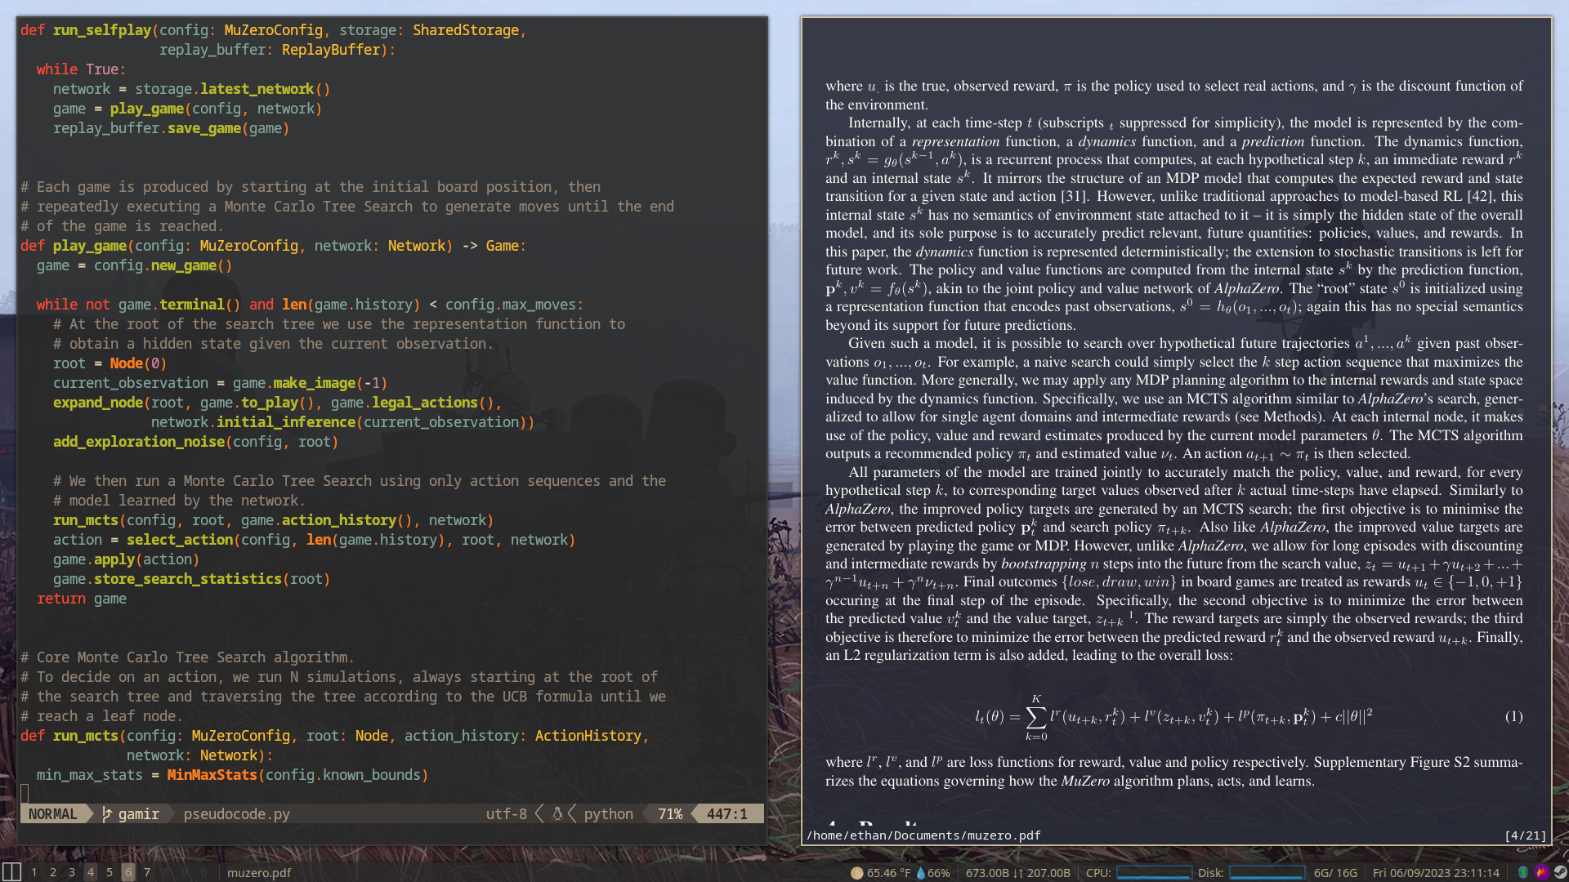Click the flame-shaped tray icon

coord(1541,872)
